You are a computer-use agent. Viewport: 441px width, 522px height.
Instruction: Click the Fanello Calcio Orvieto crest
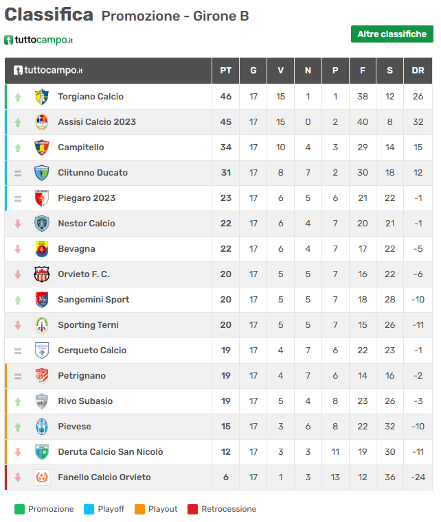[42, 477]
